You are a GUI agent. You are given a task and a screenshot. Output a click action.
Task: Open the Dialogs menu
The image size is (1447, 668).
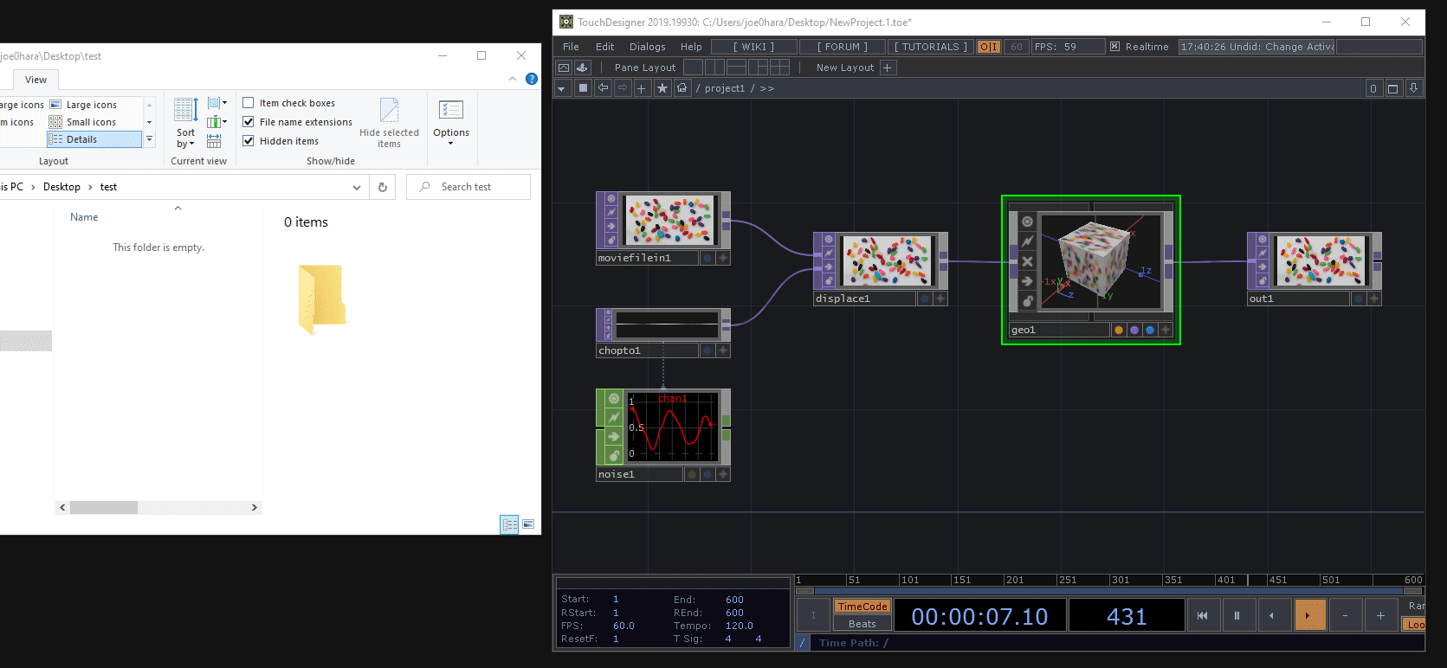coord(647,47)
